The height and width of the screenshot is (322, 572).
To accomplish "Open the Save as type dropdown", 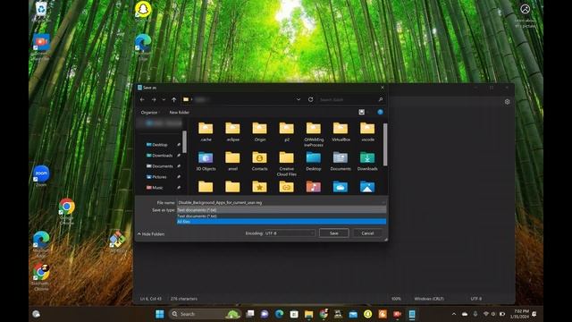I will 282,210.
